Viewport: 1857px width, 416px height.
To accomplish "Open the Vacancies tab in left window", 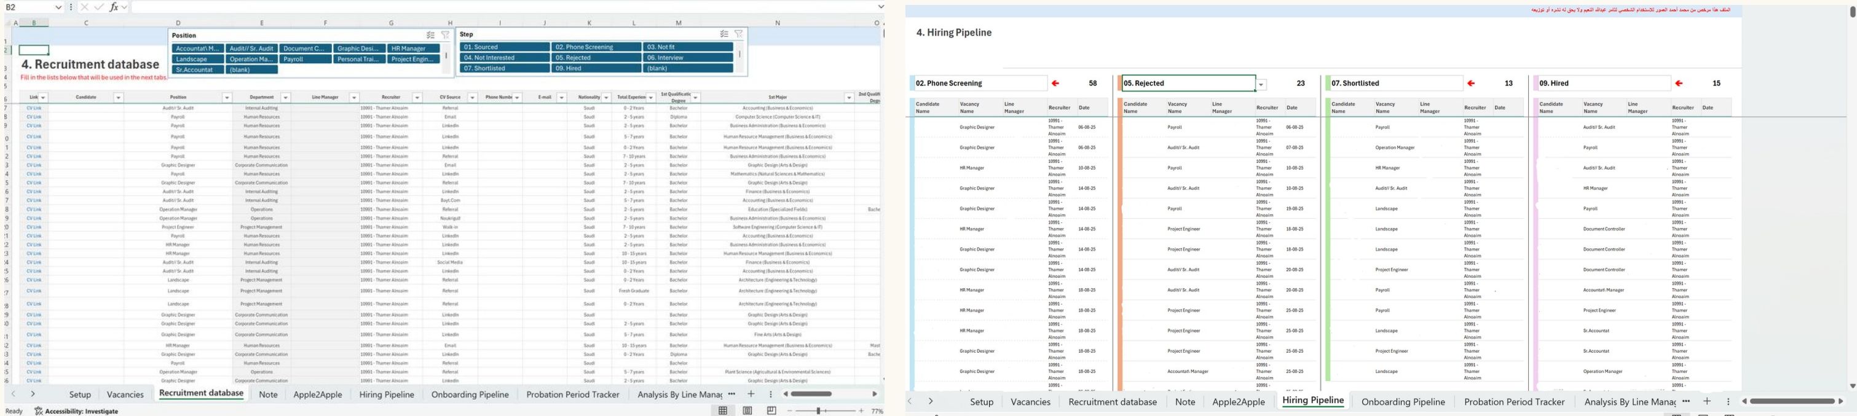I will click(x=125, y=394).
